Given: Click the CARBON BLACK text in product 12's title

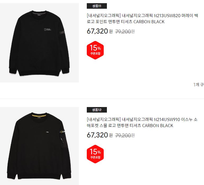Looking at the screenshot, I should click(158, 126).
